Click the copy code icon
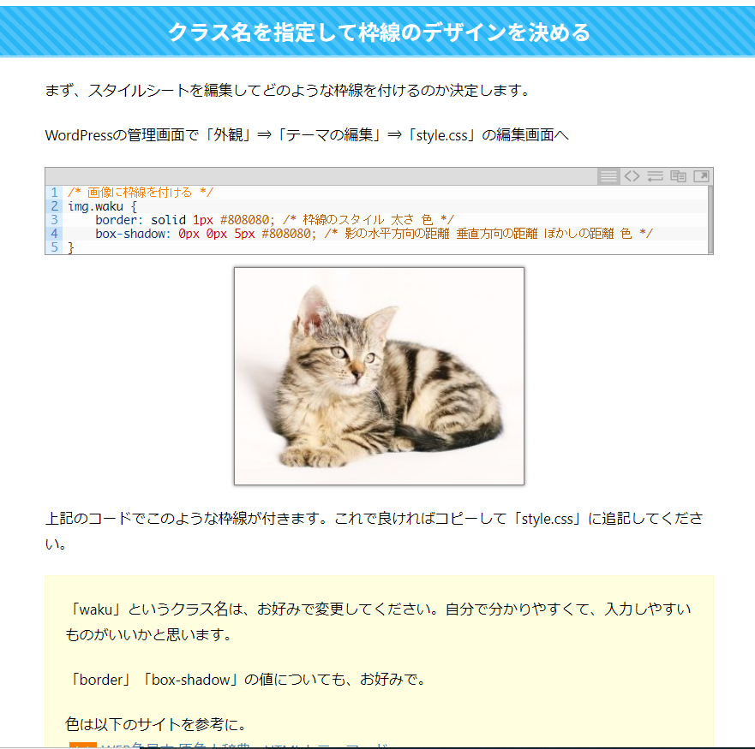This screenshot has height=749, width=755. click(x=678, y=176)
